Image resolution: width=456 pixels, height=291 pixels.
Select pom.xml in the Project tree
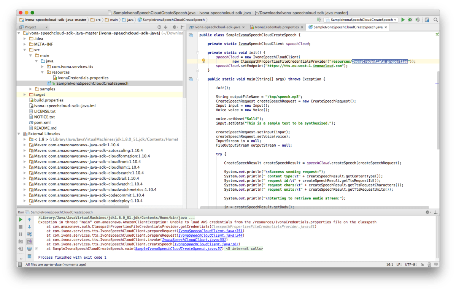point(40,123)
